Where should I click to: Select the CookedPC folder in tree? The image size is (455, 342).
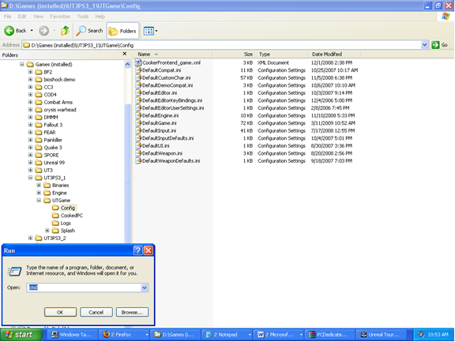(x=67, y=216)
